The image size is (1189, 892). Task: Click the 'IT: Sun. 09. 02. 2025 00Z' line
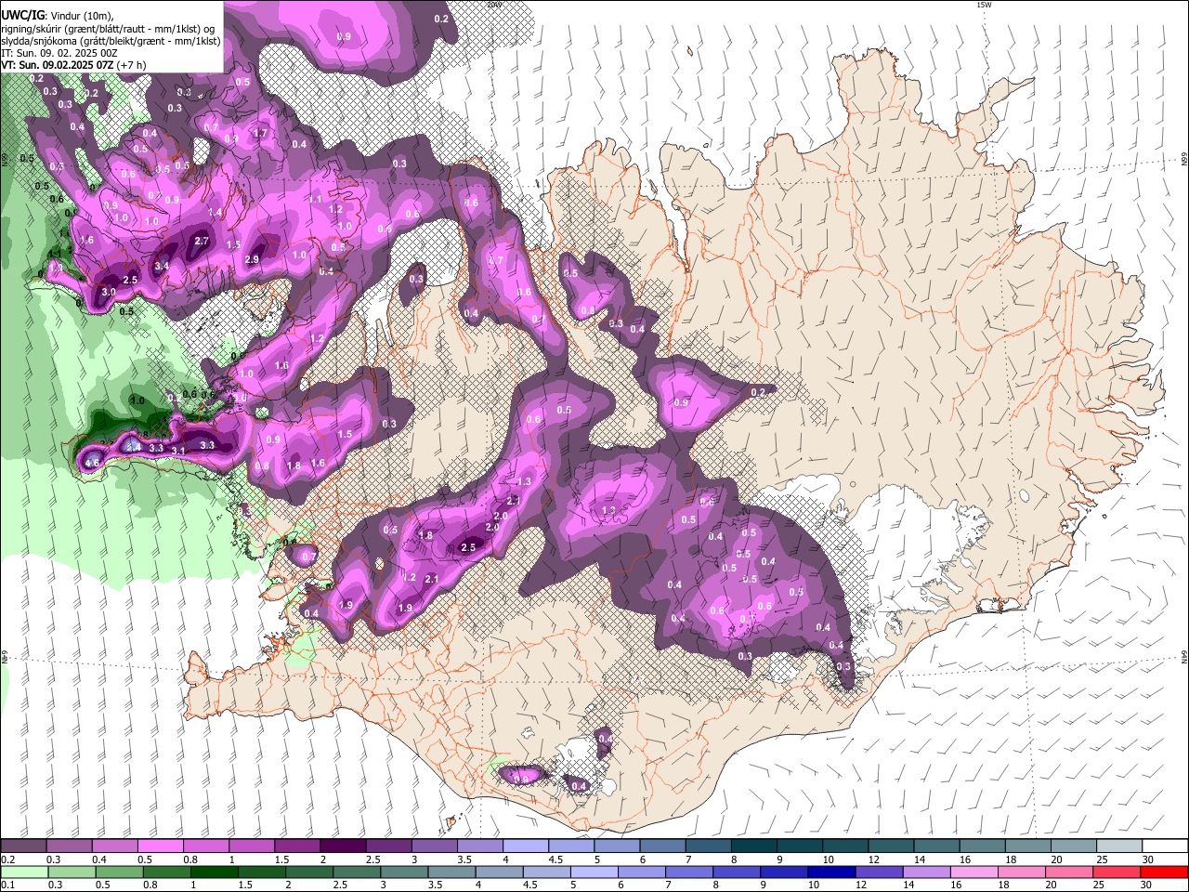click(59, 53)
